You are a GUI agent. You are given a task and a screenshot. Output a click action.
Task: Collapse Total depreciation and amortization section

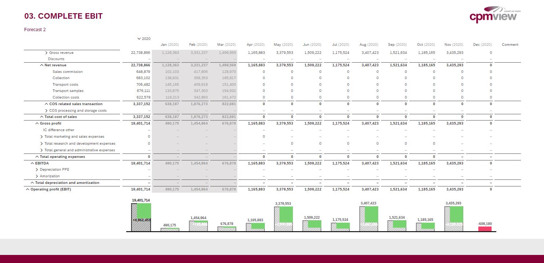pos(32,182)
